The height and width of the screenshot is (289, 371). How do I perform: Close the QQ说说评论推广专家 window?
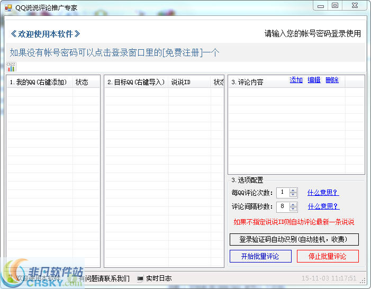pyautogui.click(x=355, y=6)
